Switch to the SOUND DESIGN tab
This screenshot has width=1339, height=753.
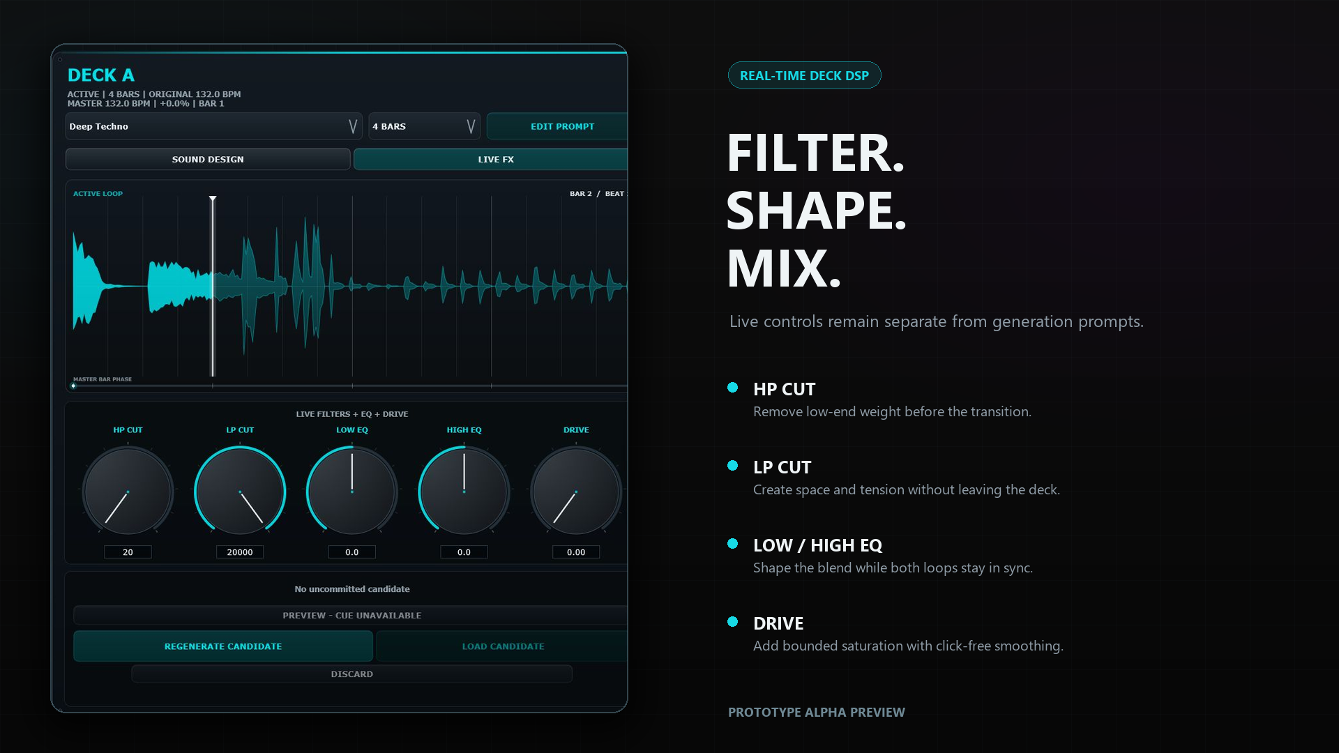pyautogui.click(x=208, y=159)
